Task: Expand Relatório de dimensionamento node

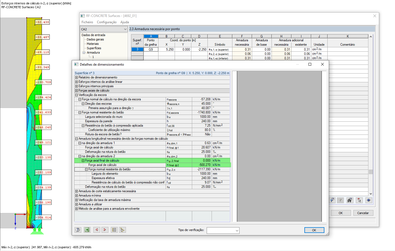Action: pos(76,77)
